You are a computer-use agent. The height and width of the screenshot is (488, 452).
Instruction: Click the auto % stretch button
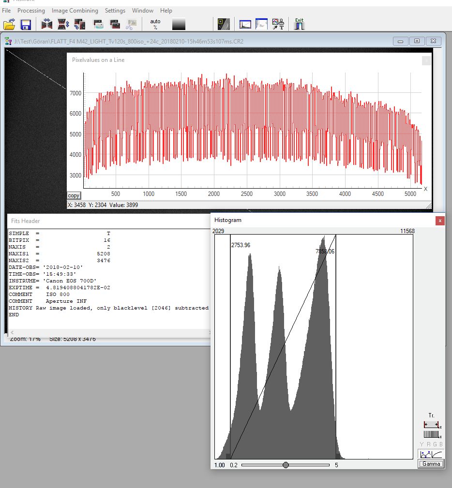[155, 24]
